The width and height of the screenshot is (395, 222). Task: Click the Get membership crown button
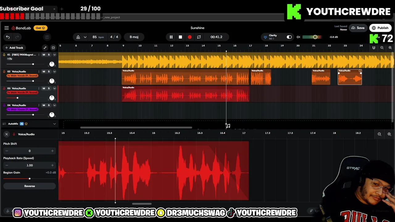40,28
